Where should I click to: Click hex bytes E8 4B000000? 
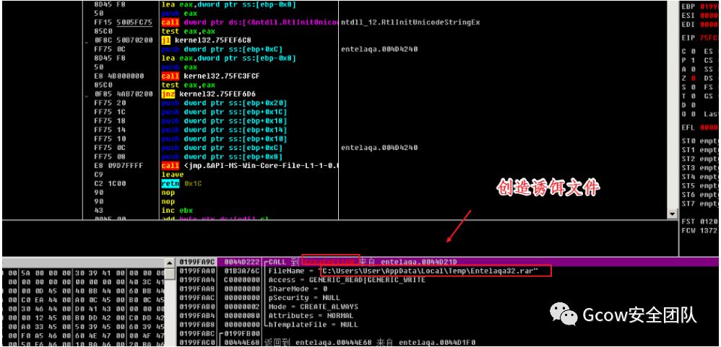118,76
